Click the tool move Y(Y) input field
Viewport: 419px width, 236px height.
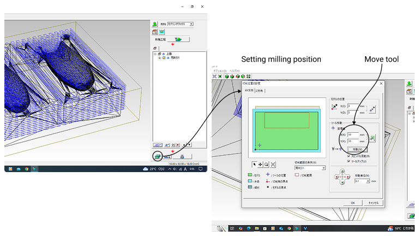[x=353, y=141]
